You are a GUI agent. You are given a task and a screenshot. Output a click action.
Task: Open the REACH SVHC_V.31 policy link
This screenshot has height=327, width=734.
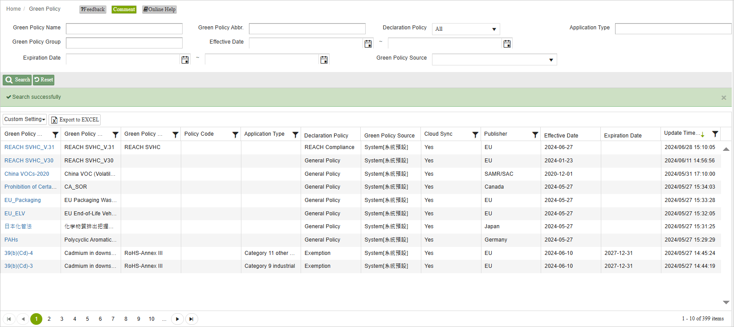(x=29, y=147)
